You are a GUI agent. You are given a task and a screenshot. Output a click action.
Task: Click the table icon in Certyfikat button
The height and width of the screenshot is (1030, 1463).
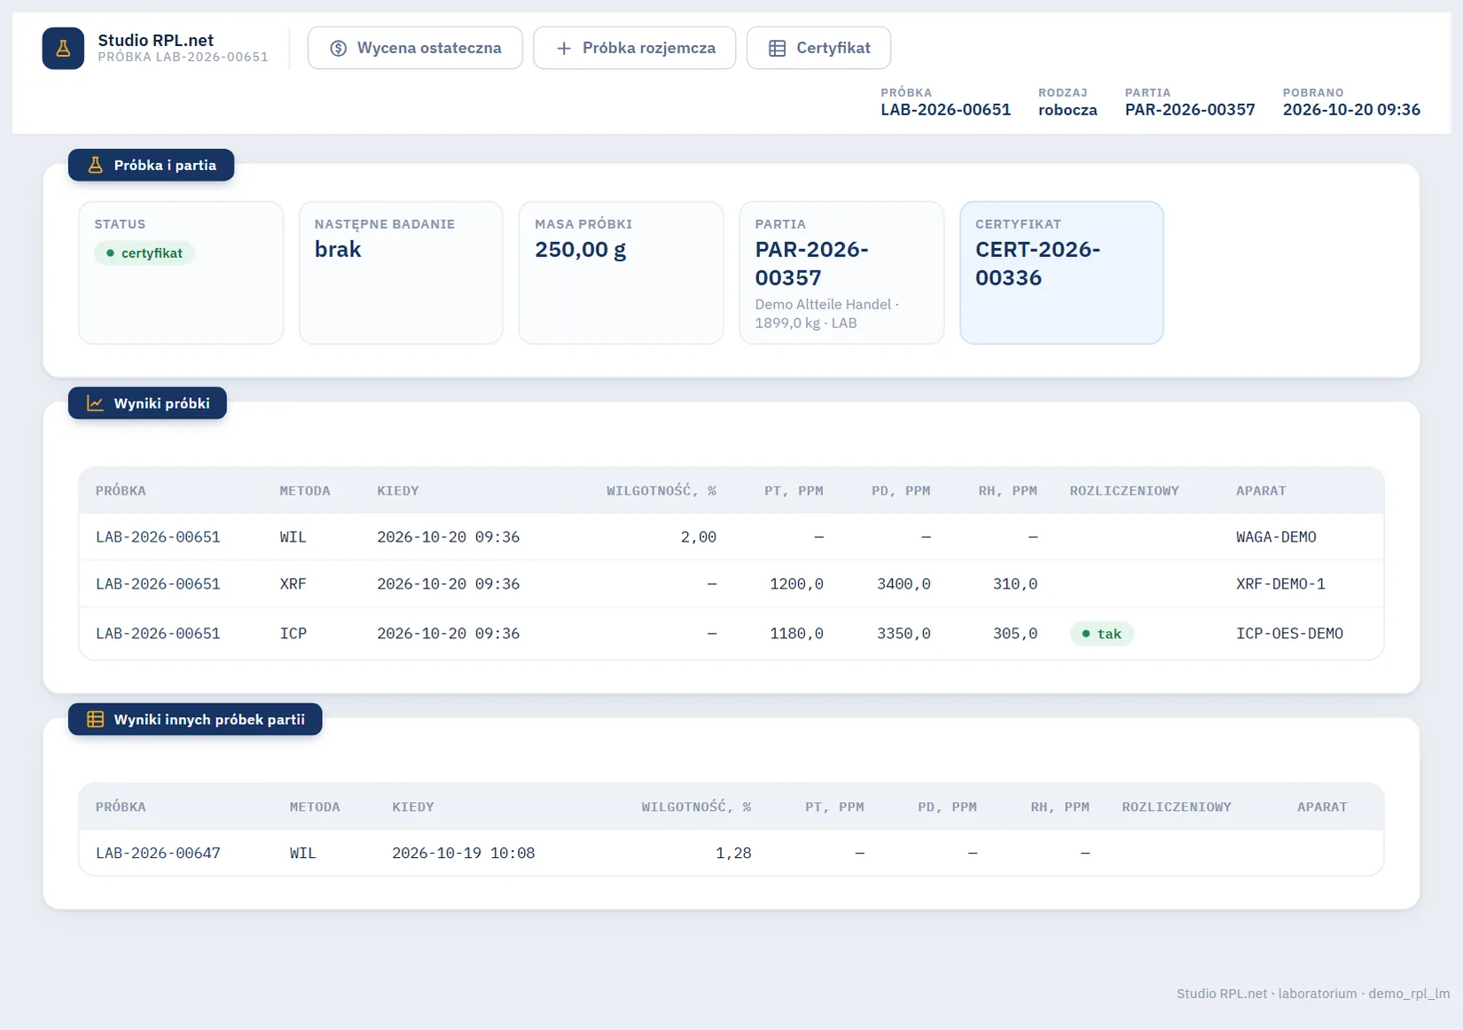click(777, 48)
